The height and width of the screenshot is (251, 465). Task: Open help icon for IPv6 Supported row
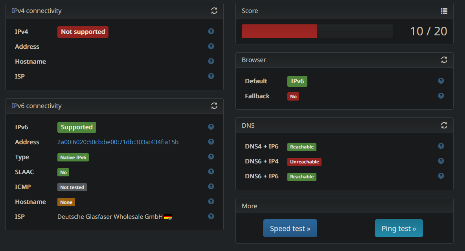[211, 127]
